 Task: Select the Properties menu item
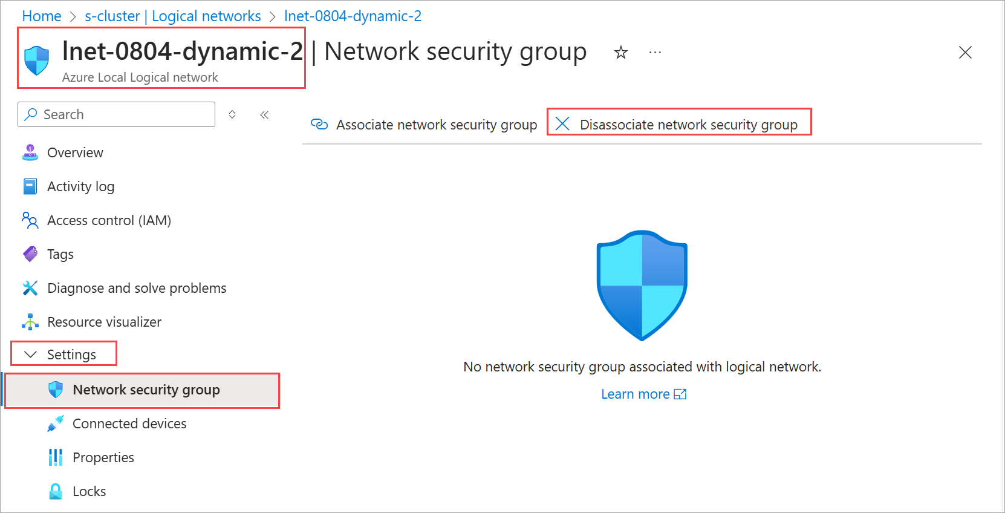[103, 457]
